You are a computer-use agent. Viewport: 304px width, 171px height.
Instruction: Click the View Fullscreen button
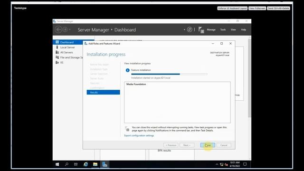point(257,9)
